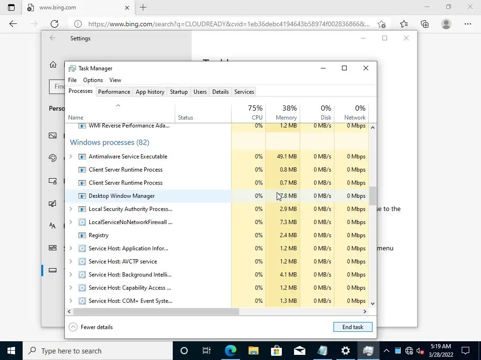Open Task View in the taskbar
This screenshot has height=360, width=481.
207,351
